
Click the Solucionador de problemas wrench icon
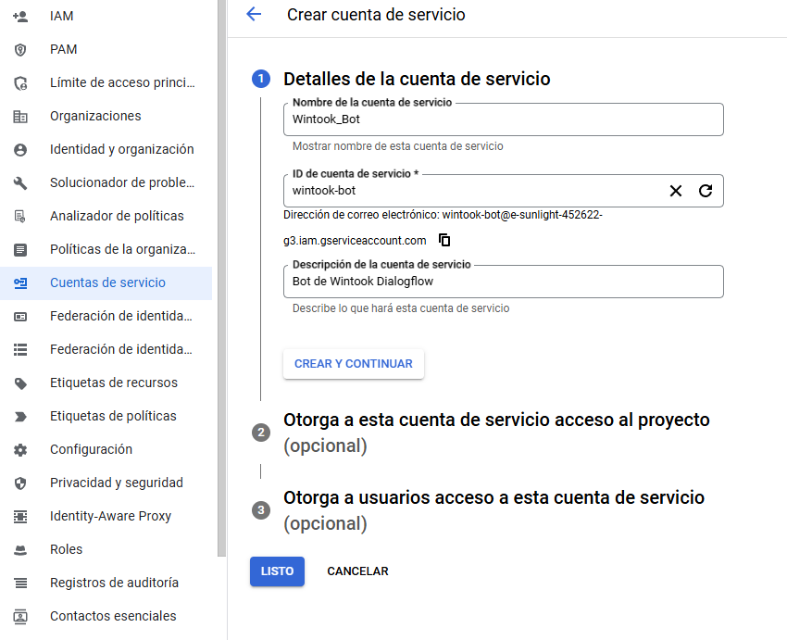point(20,182)
